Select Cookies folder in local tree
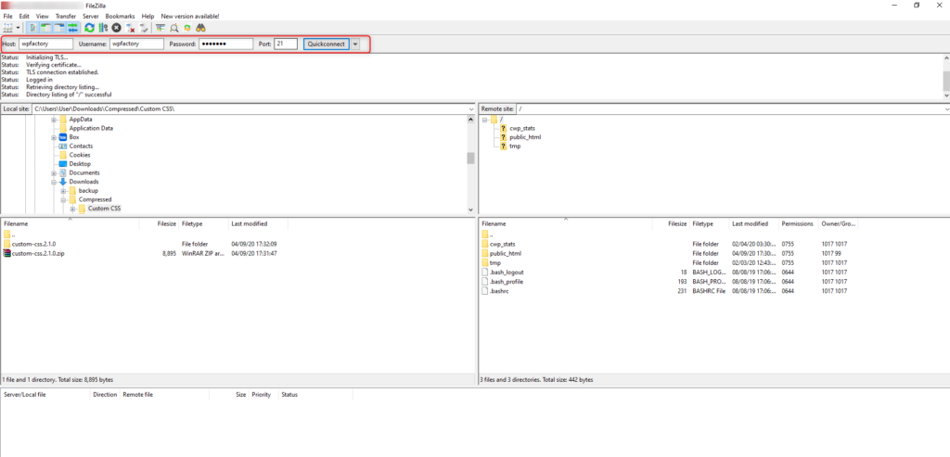This screenshot has height=457, width=950. tap(80, 155)
